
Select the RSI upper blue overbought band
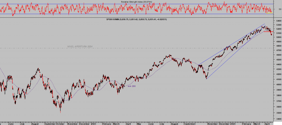pos(137,4)
